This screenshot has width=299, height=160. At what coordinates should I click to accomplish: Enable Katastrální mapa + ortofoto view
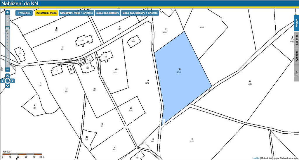[x=76, y=13]
